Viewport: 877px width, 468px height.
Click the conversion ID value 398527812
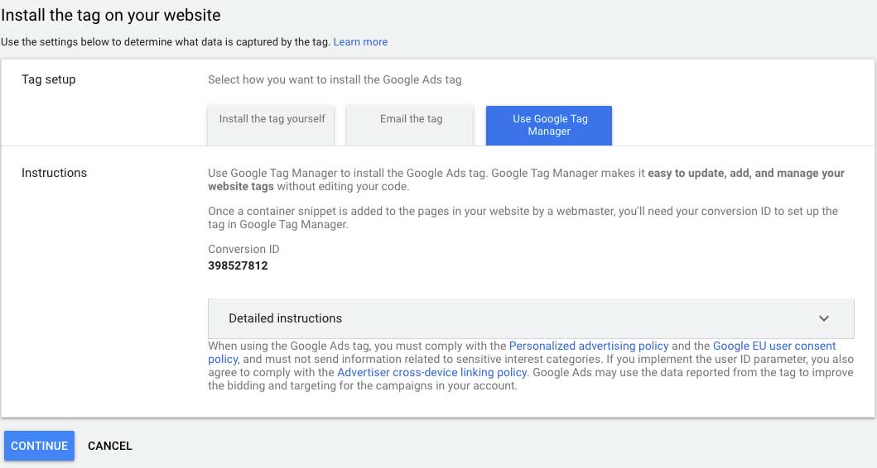(x=238, y=265)
